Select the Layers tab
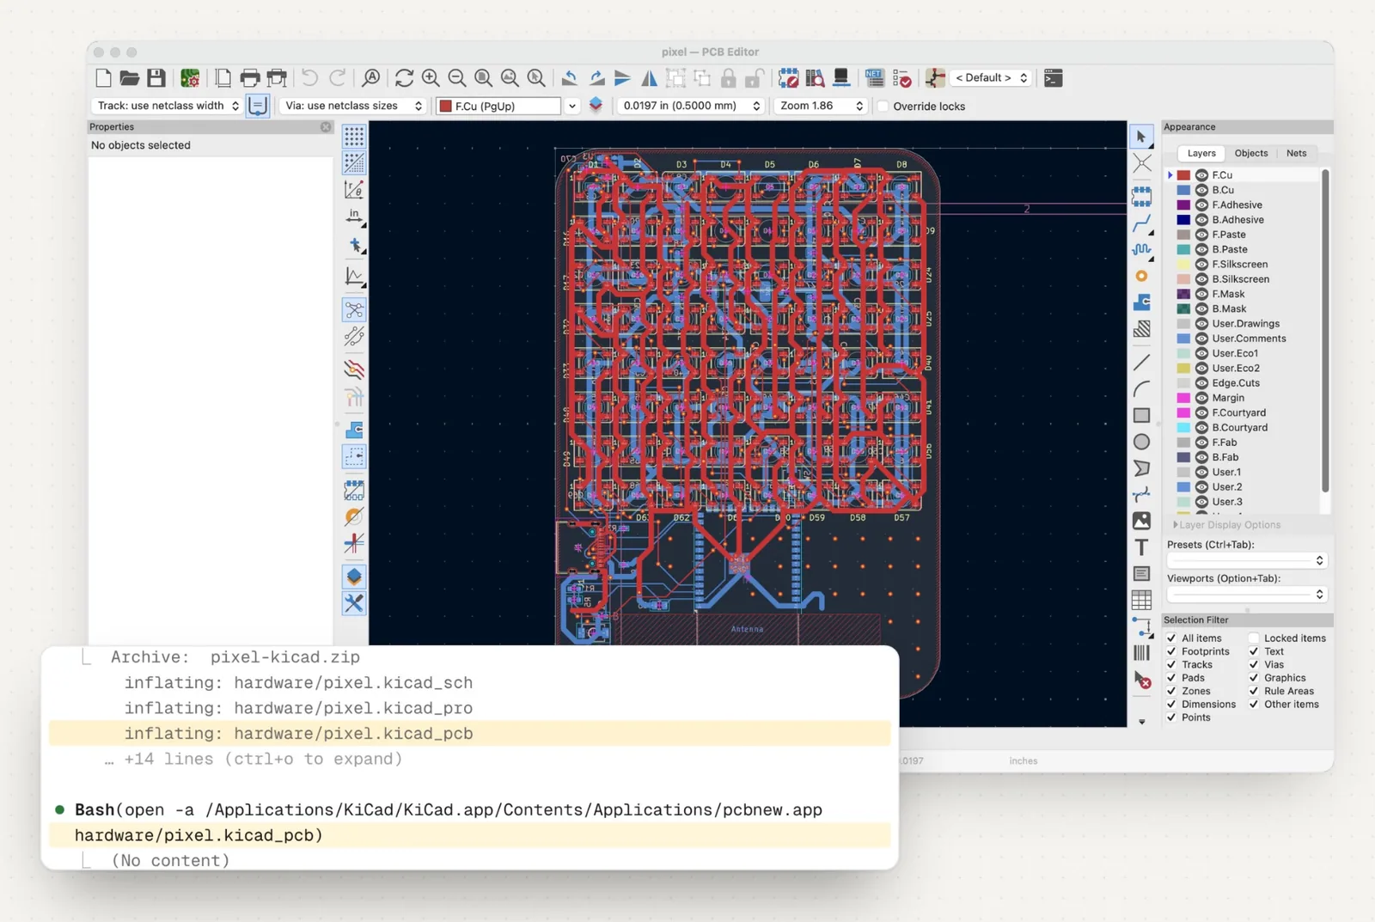Screen dimensions: 1375x922 coord(1201,153)
